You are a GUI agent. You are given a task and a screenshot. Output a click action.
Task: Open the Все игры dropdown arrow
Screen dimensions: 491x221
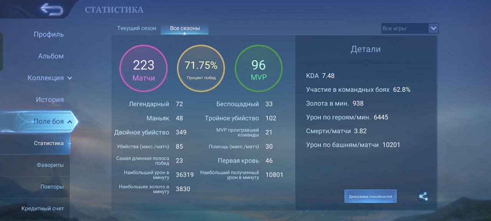433,28
